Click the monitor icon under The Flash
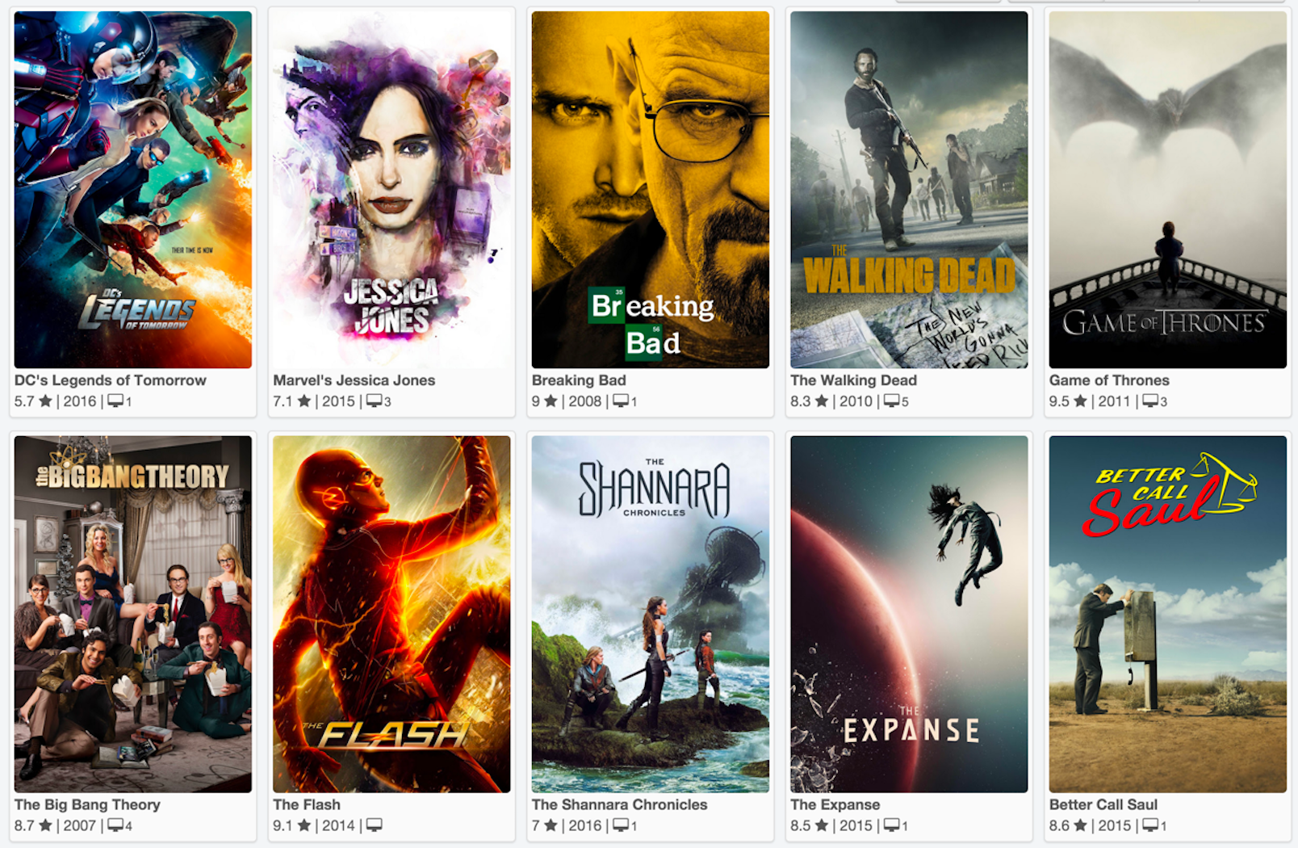Image resolution: width=1298 pixels, height=848 pixels. [374, 825]
